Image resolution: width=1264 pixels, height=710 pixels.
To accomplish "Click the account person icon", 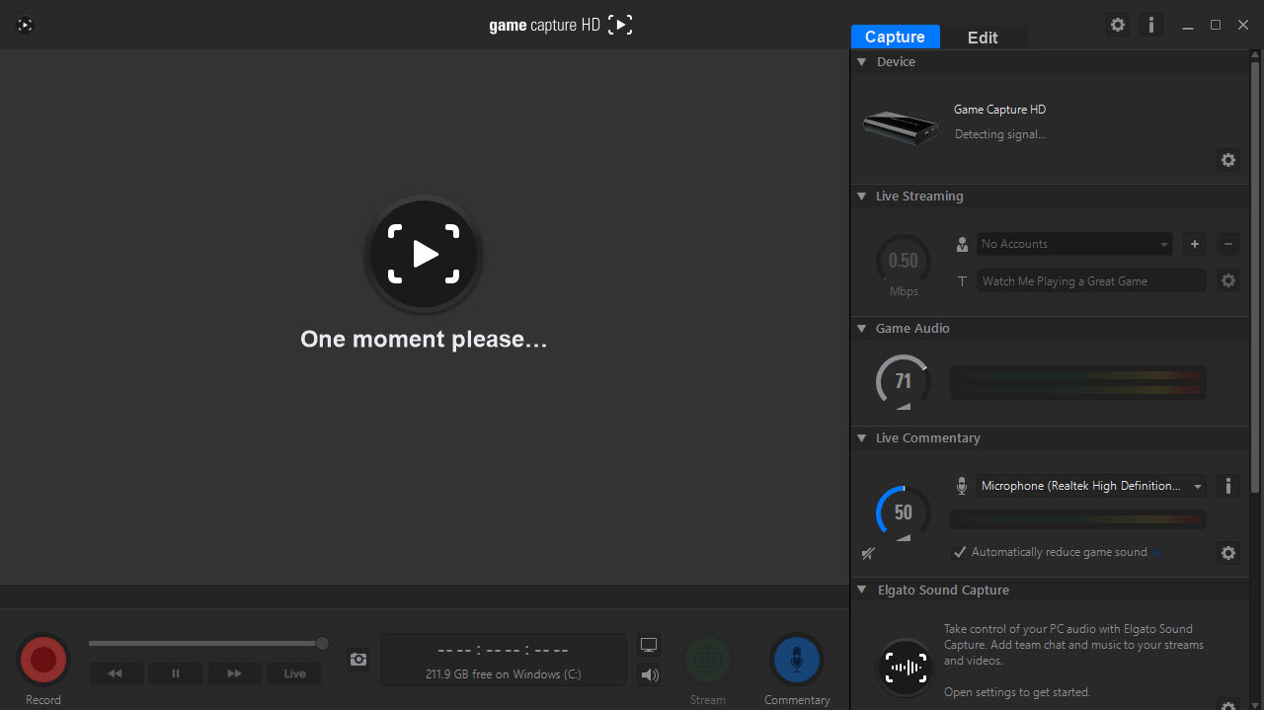I will (x=962, y=244).
